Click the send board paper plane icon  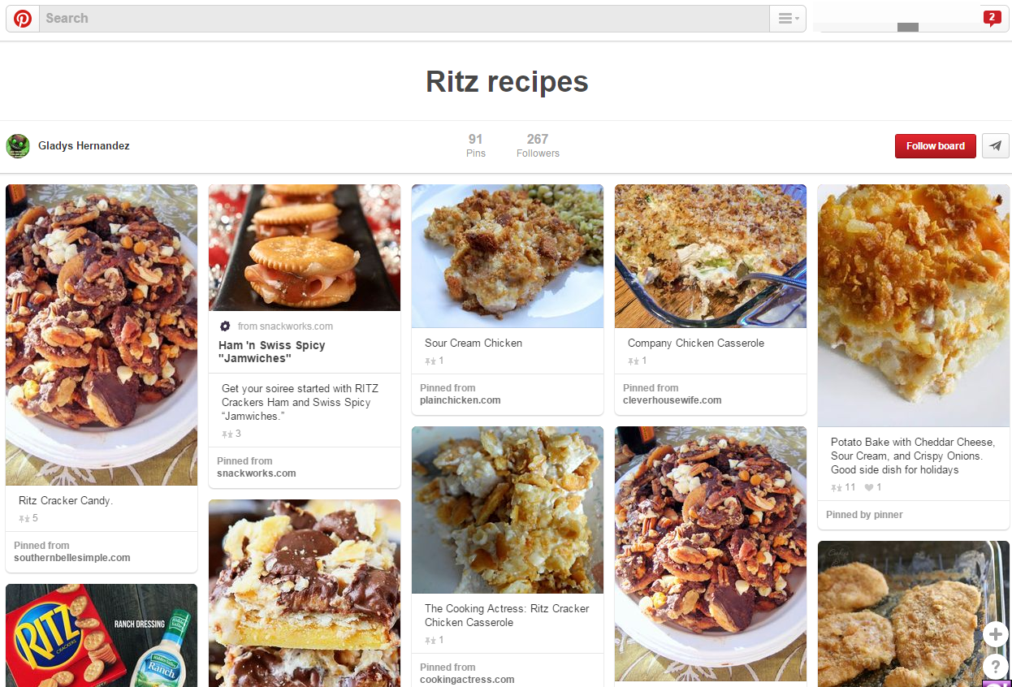click(995, 146)
